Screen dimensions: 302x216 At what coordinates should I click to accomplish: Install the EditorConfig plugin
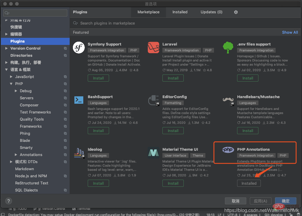coord(173,131)
